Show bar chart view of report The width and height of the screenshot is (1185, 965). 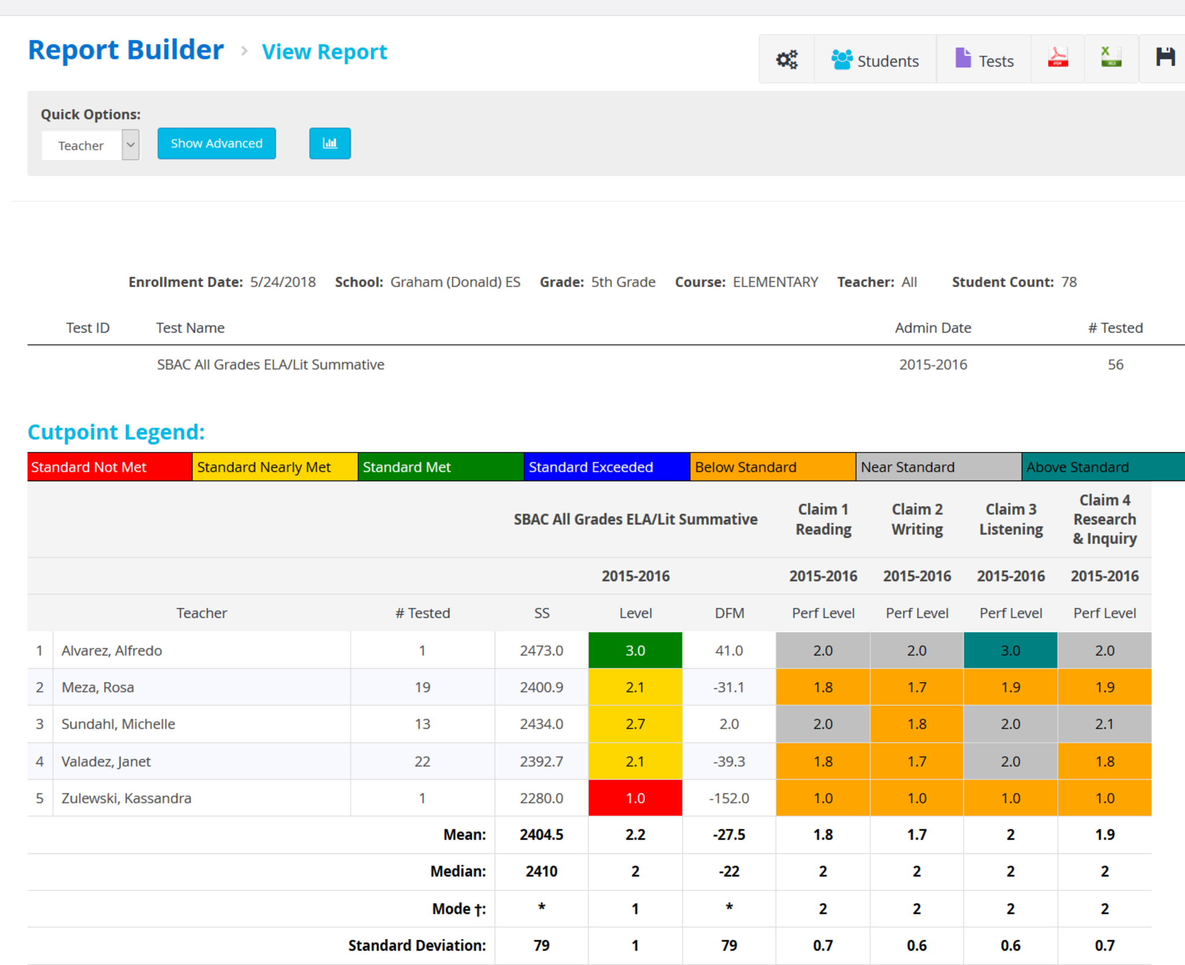pyautogui.click(x=330, y=143)
